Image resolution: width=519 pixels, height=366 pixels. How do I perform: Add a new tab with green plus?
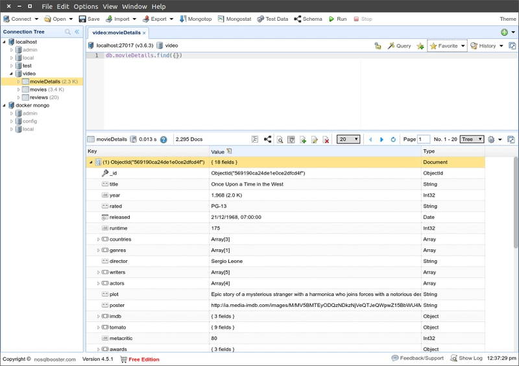tap(504, 32)
